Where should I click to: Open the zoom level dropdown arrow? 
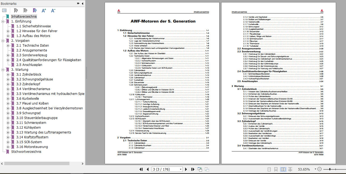(315, 169)
